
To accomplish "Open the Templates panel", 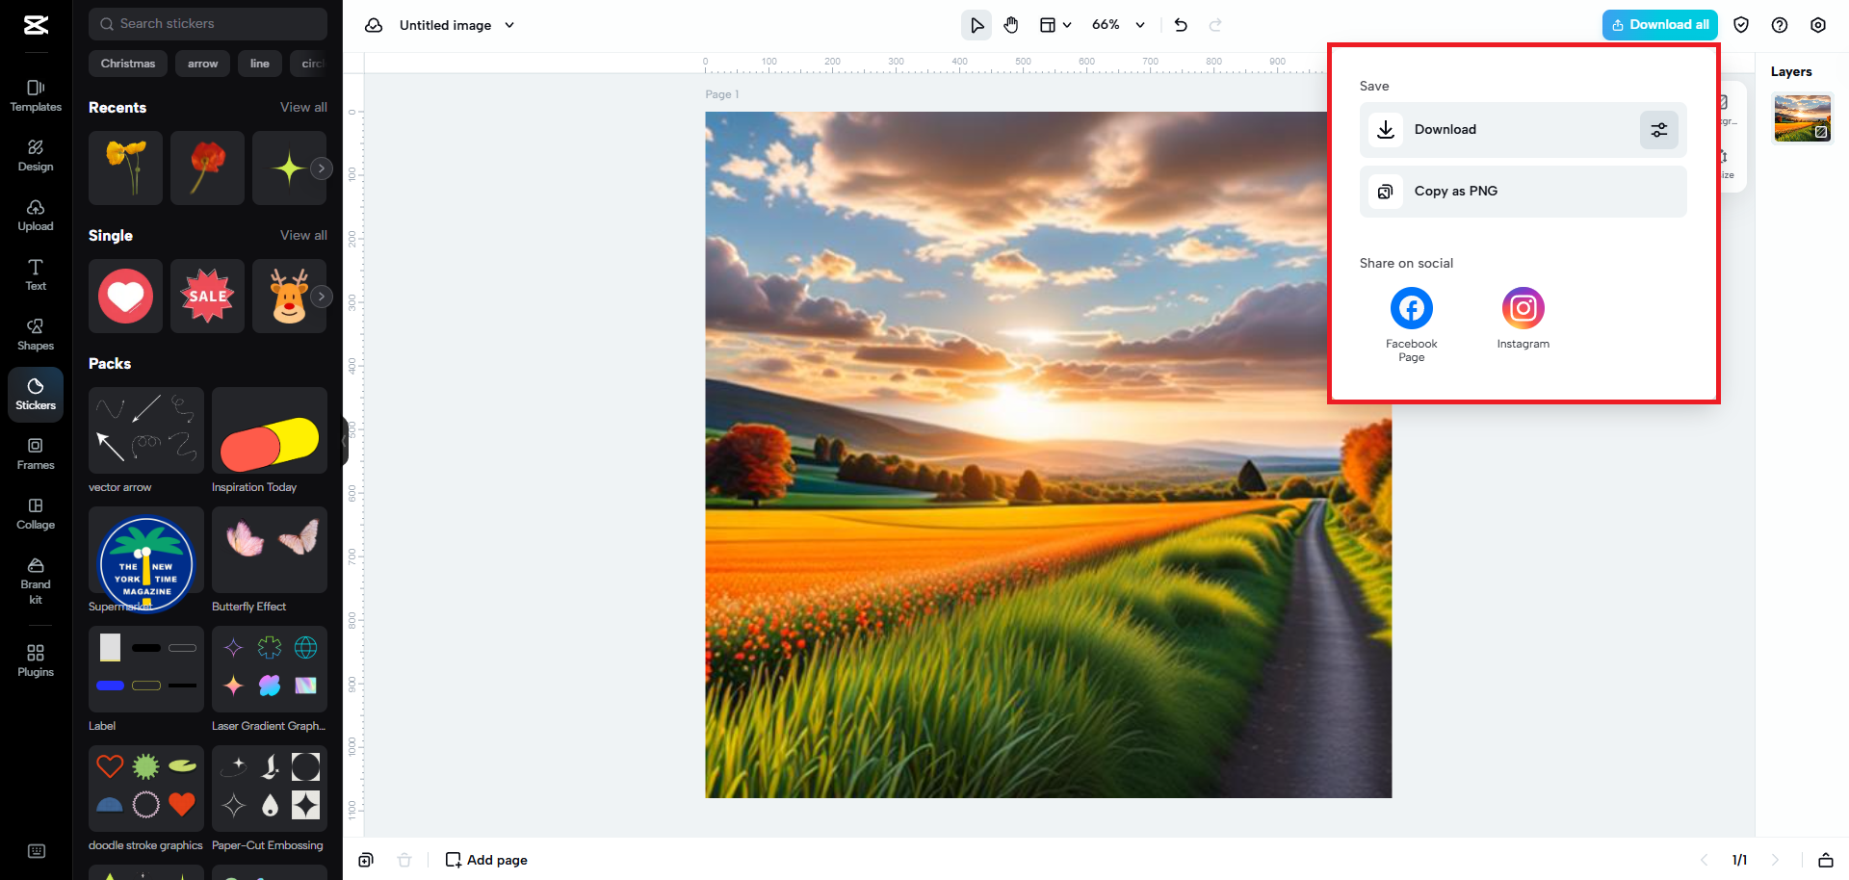I will point(35,94).
